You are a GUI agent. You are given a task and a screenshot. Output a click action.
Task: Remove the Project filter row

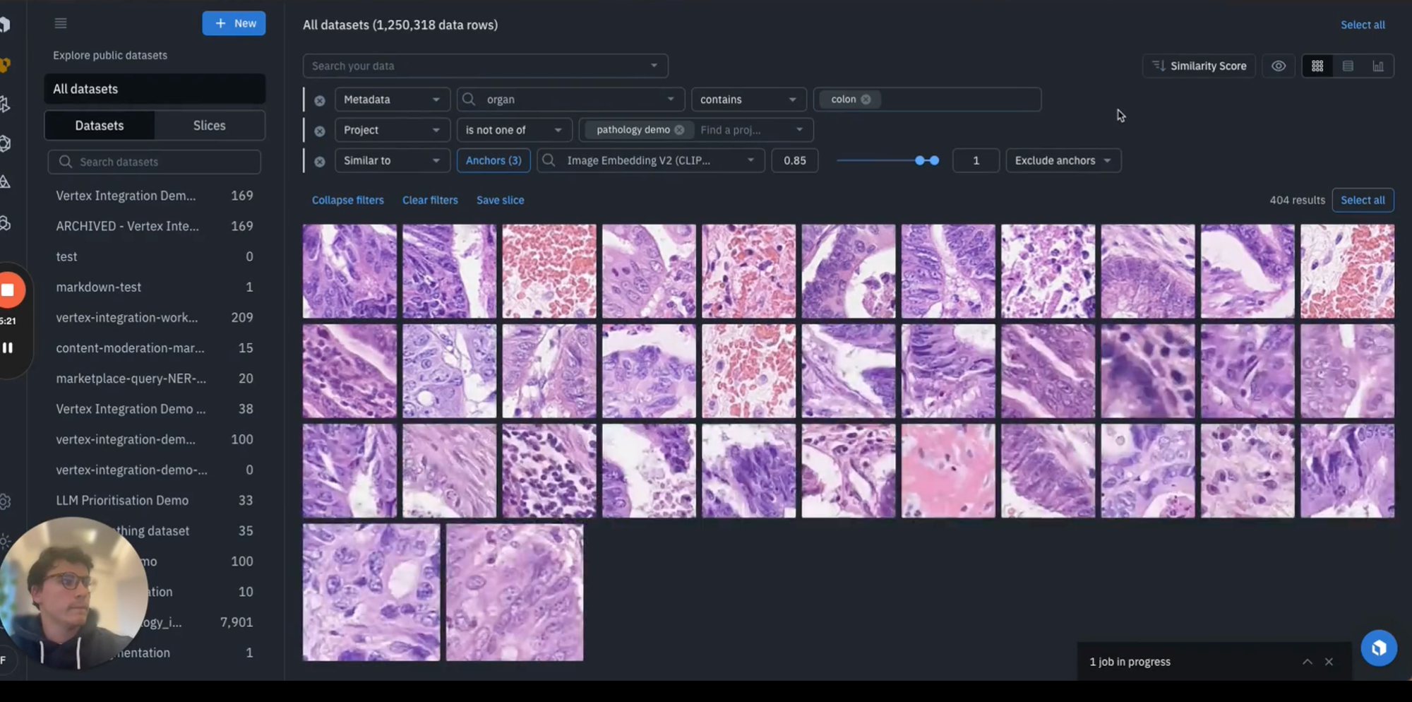(x=320, y=131)
